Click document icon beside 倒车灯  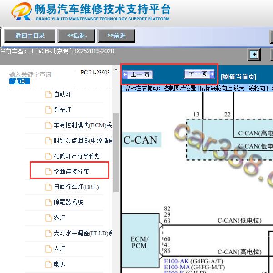click(49, 110)
